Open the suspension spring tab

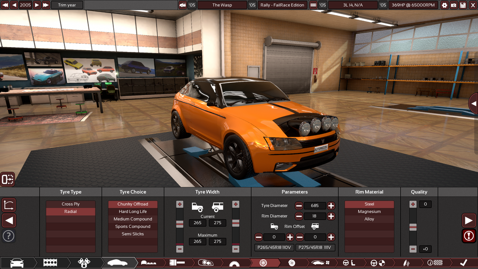coord(406,263)
